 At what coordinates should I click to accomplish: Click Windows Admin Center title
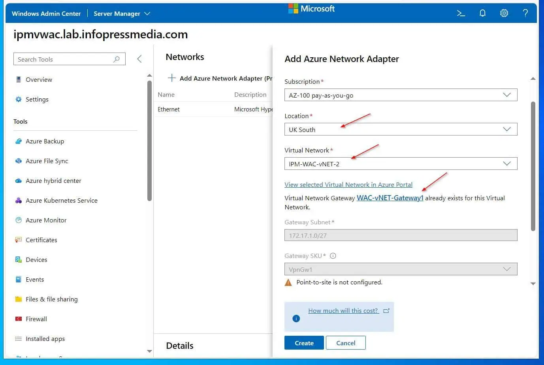coord(46,13)
